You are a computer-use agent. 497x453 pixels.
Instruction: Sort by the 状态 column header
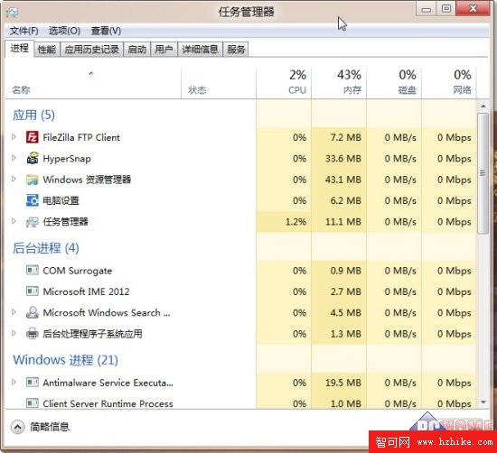219,83
